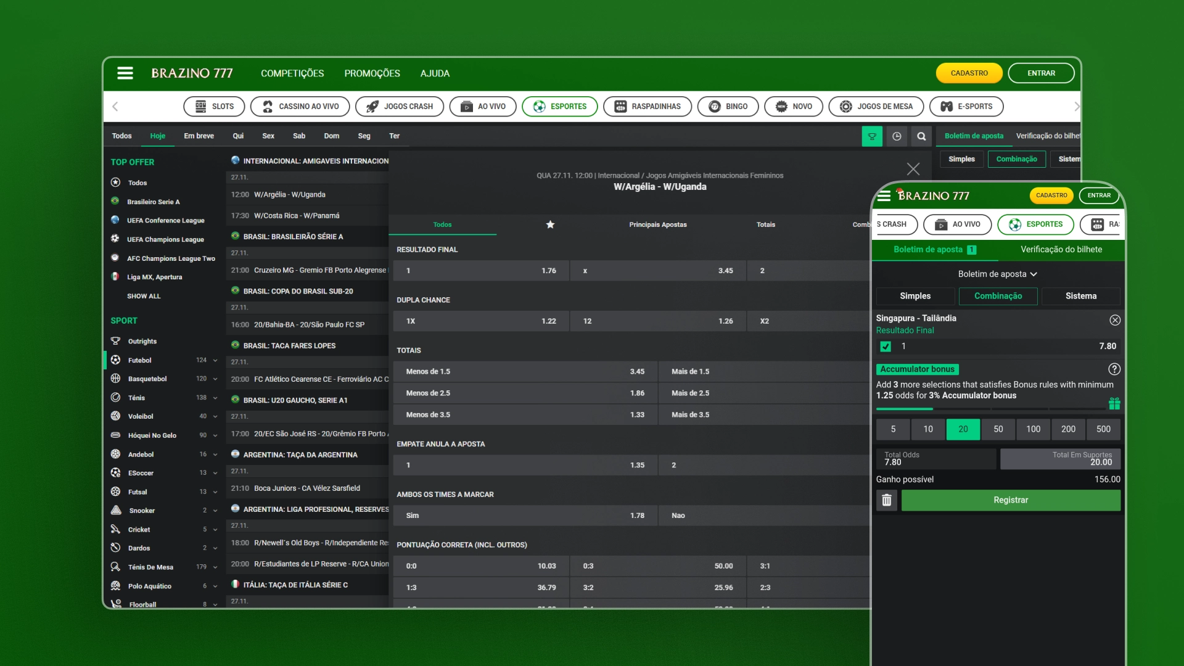Delete bet slip with trash icon

886,500
